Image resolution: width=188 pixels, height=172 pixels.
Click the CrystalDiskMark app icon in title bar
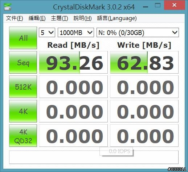tap(8, 7)
